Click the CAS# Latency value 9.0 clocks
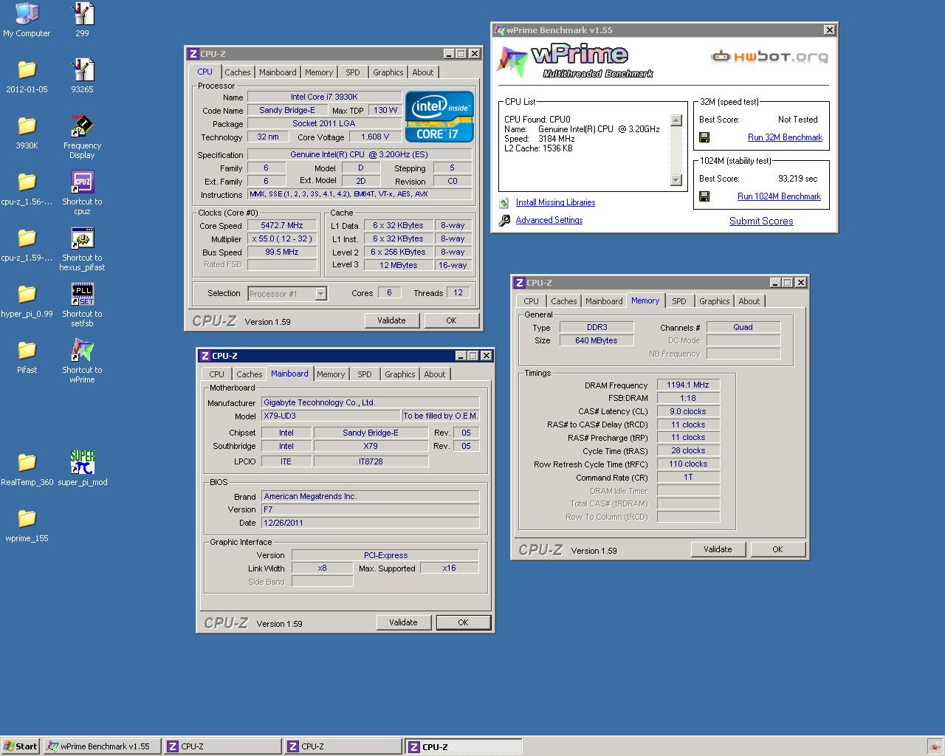Viewport: 945px width, 756px height. (x=688, y=411)
